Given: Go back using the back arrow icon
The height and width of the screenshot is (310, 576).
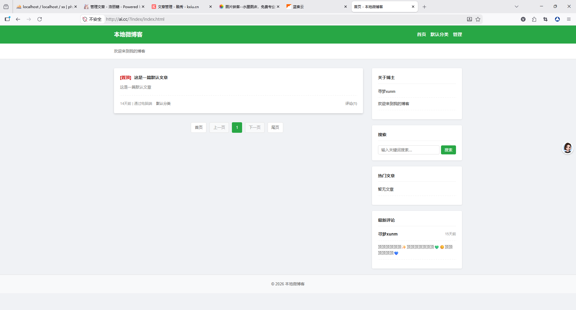Looking at the screenshot, I should tap(18, 19).
